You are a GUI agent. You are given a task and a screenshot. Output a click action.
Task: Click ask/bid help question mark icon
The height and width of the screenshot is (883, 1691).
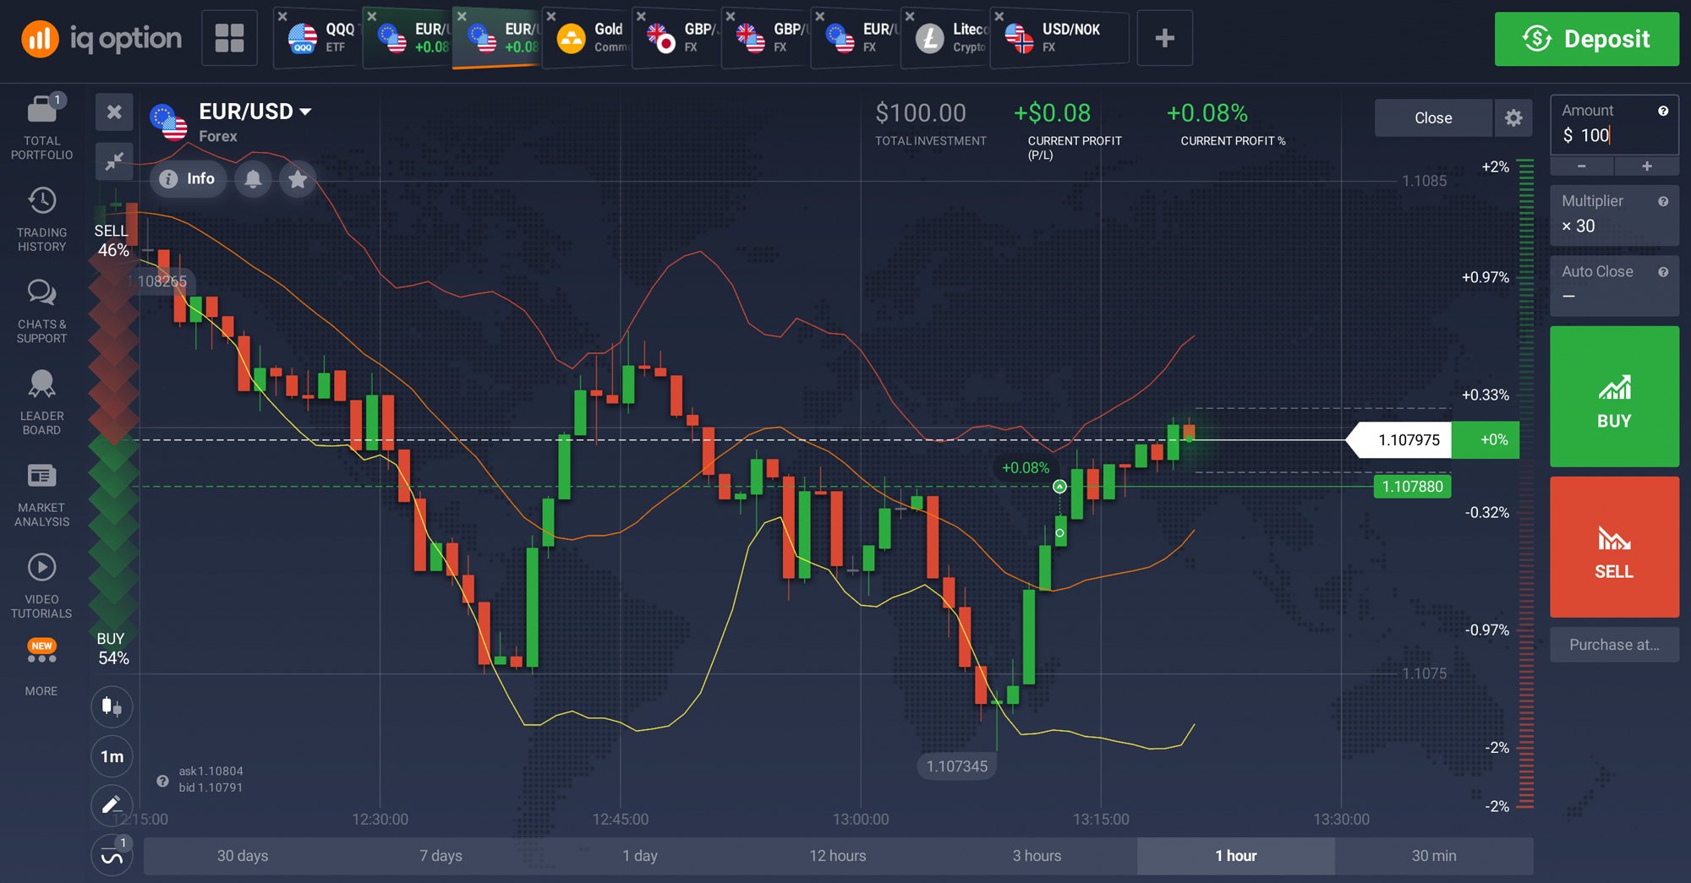(162, 781)
